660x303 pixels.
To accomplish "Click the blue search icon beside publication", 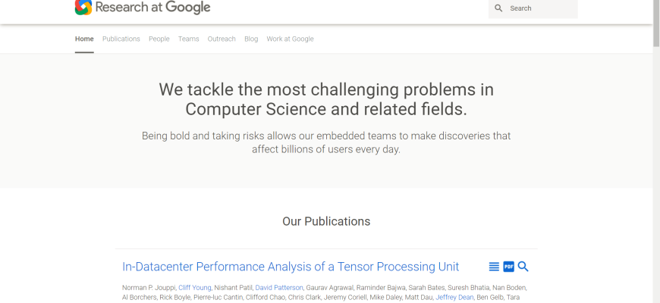I will point(523,267).
